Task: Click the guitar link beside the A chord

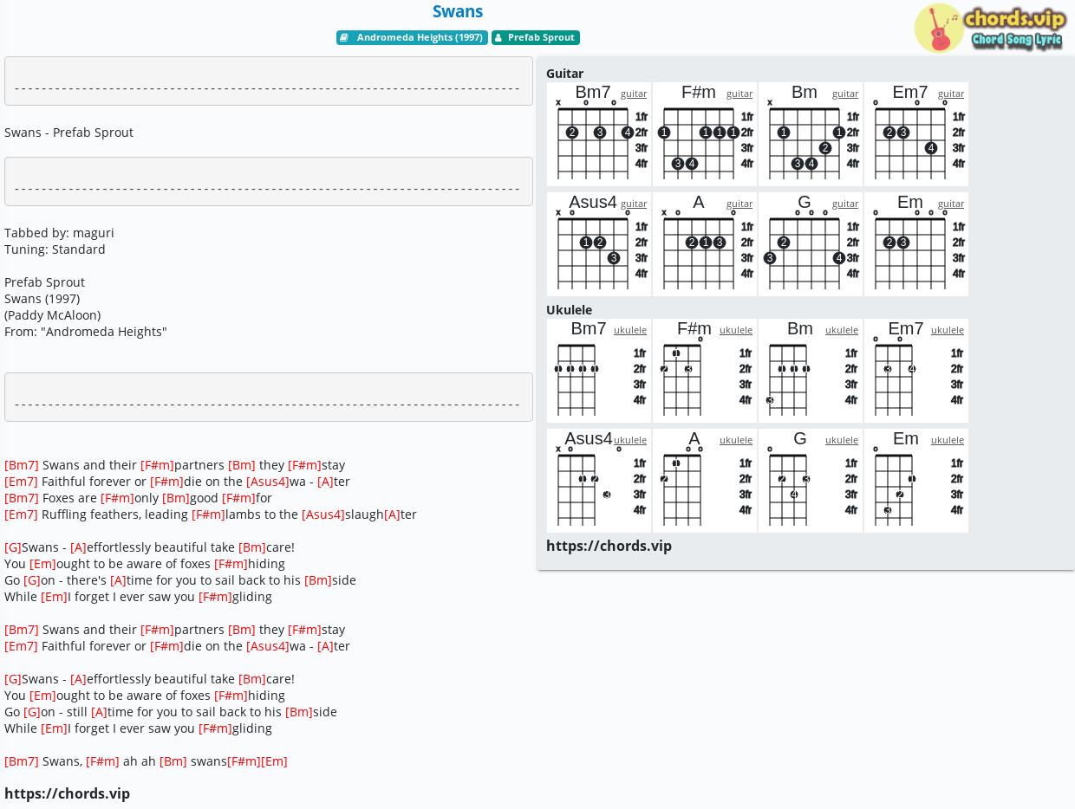Action: pyautogui.click(x=739, y=204)
